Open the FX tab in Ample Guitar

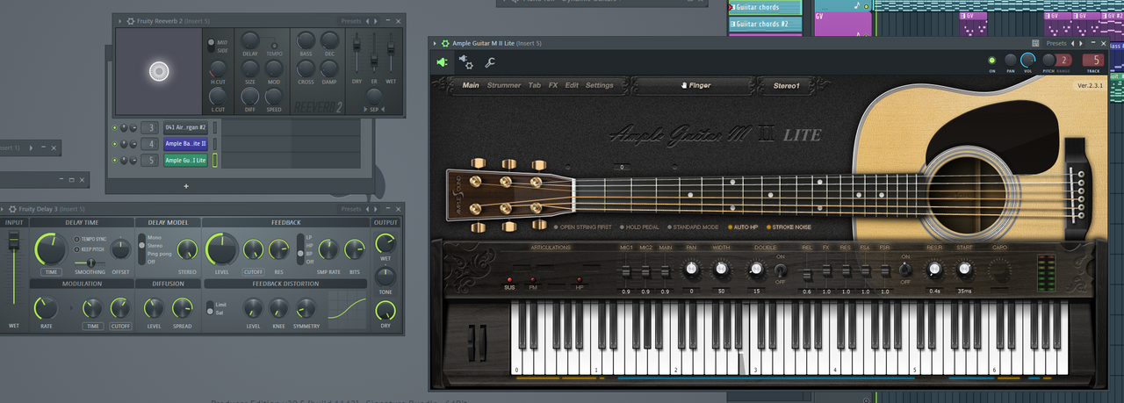[x=553, y=85]
